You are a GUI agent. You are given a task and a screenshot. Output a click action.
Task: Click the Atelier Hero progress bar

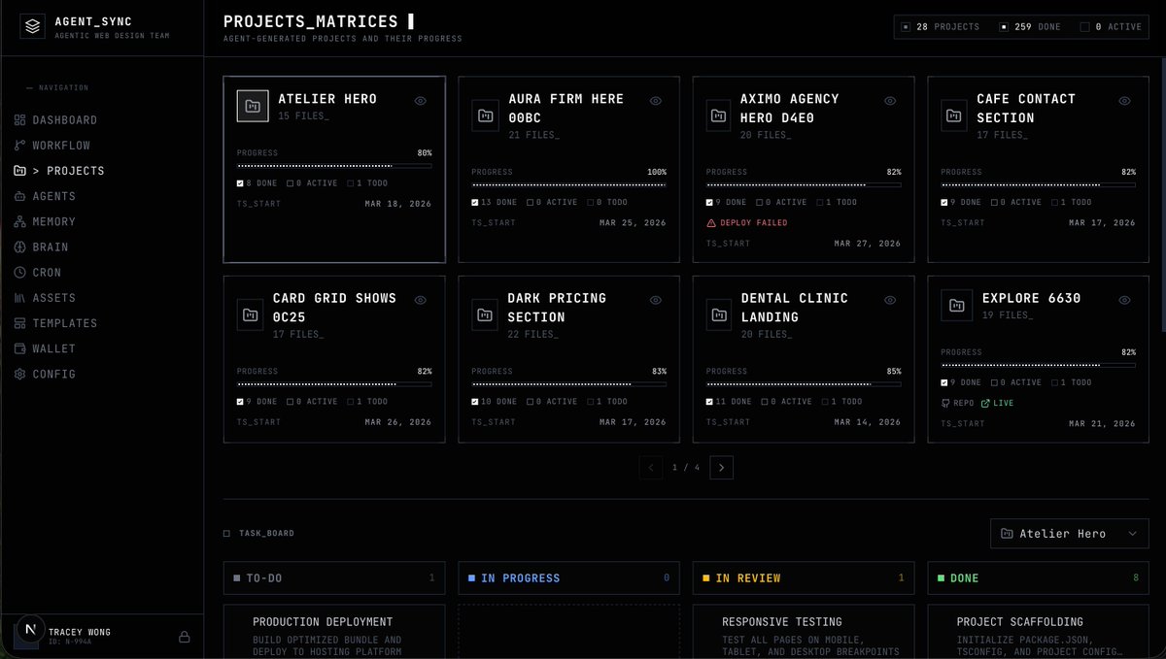334,166
